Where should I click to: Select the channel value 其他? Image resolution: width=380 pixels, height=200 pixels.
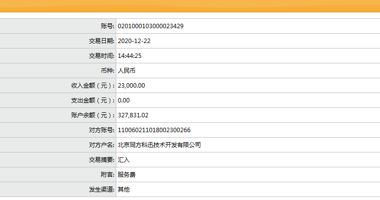[x=123, y=190]
